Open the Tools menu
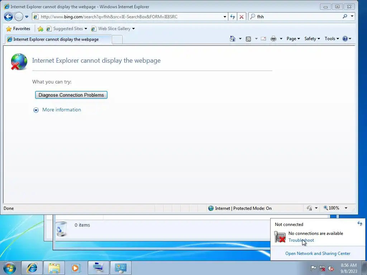Viewport: 367px width, 275px height. [332, 39]
